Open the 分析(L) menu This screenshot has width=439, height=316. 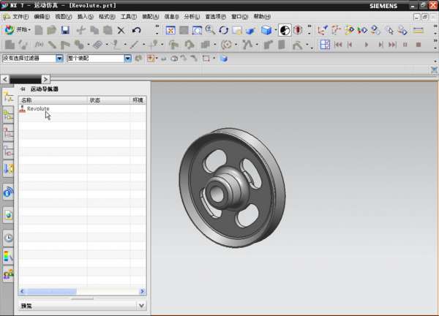(191, 16)
